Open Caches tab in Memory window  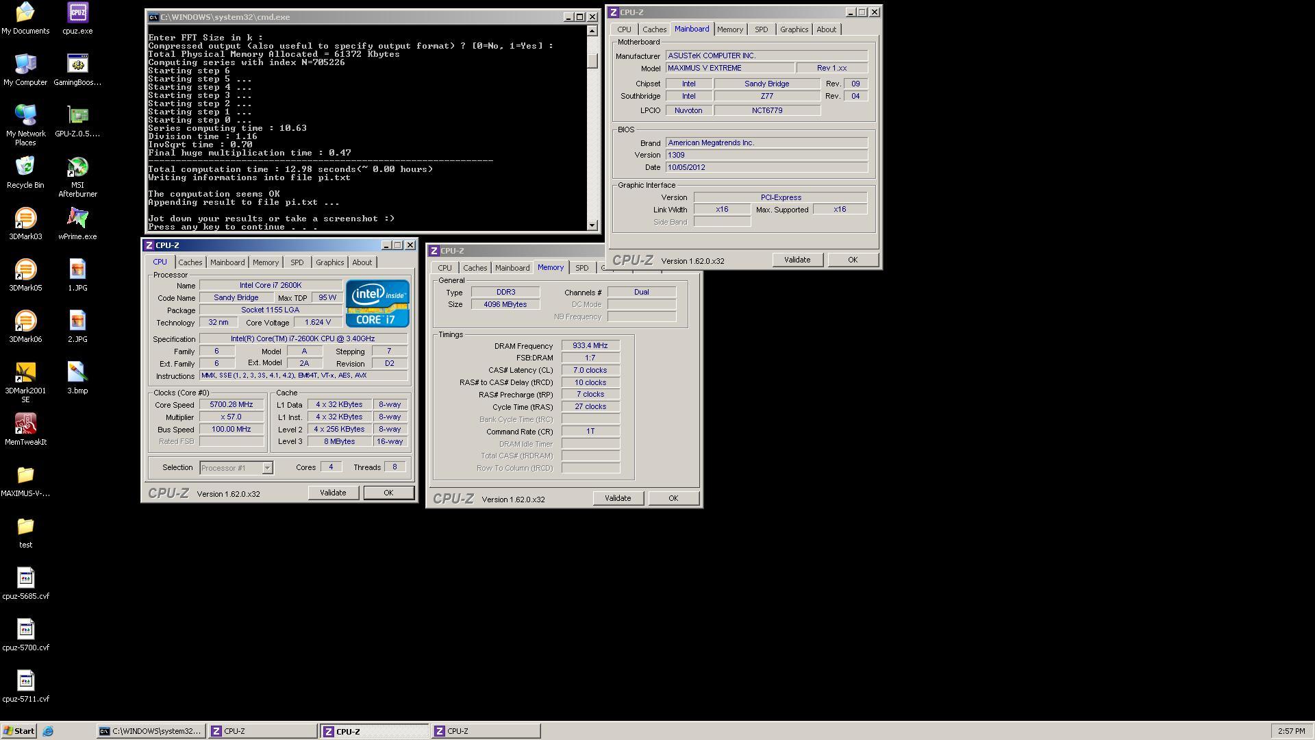475,268
